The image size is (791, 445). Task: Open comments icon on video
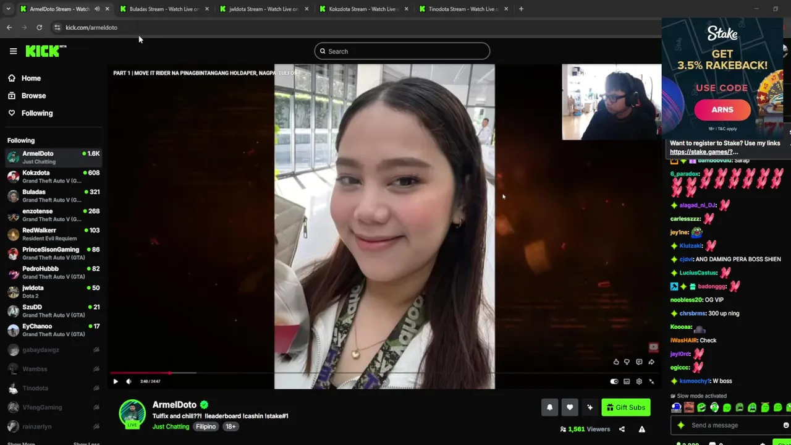[639, 362]
